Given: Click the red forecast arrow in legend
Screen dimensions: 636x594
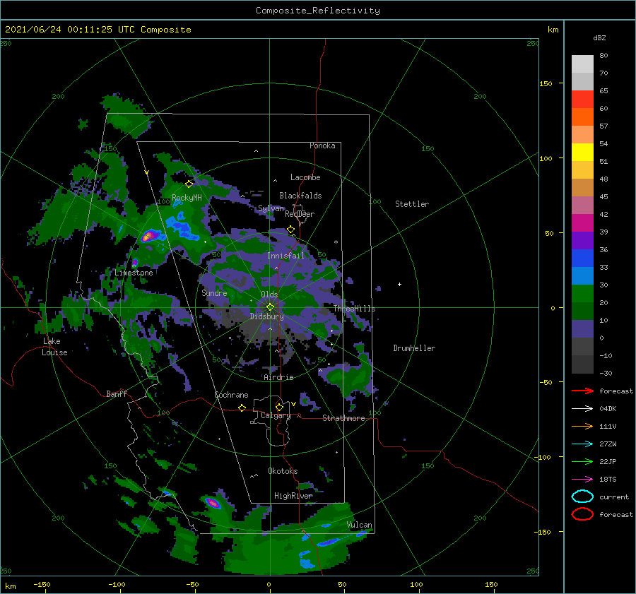Looking at the screenshot, I should pos(582,391).
